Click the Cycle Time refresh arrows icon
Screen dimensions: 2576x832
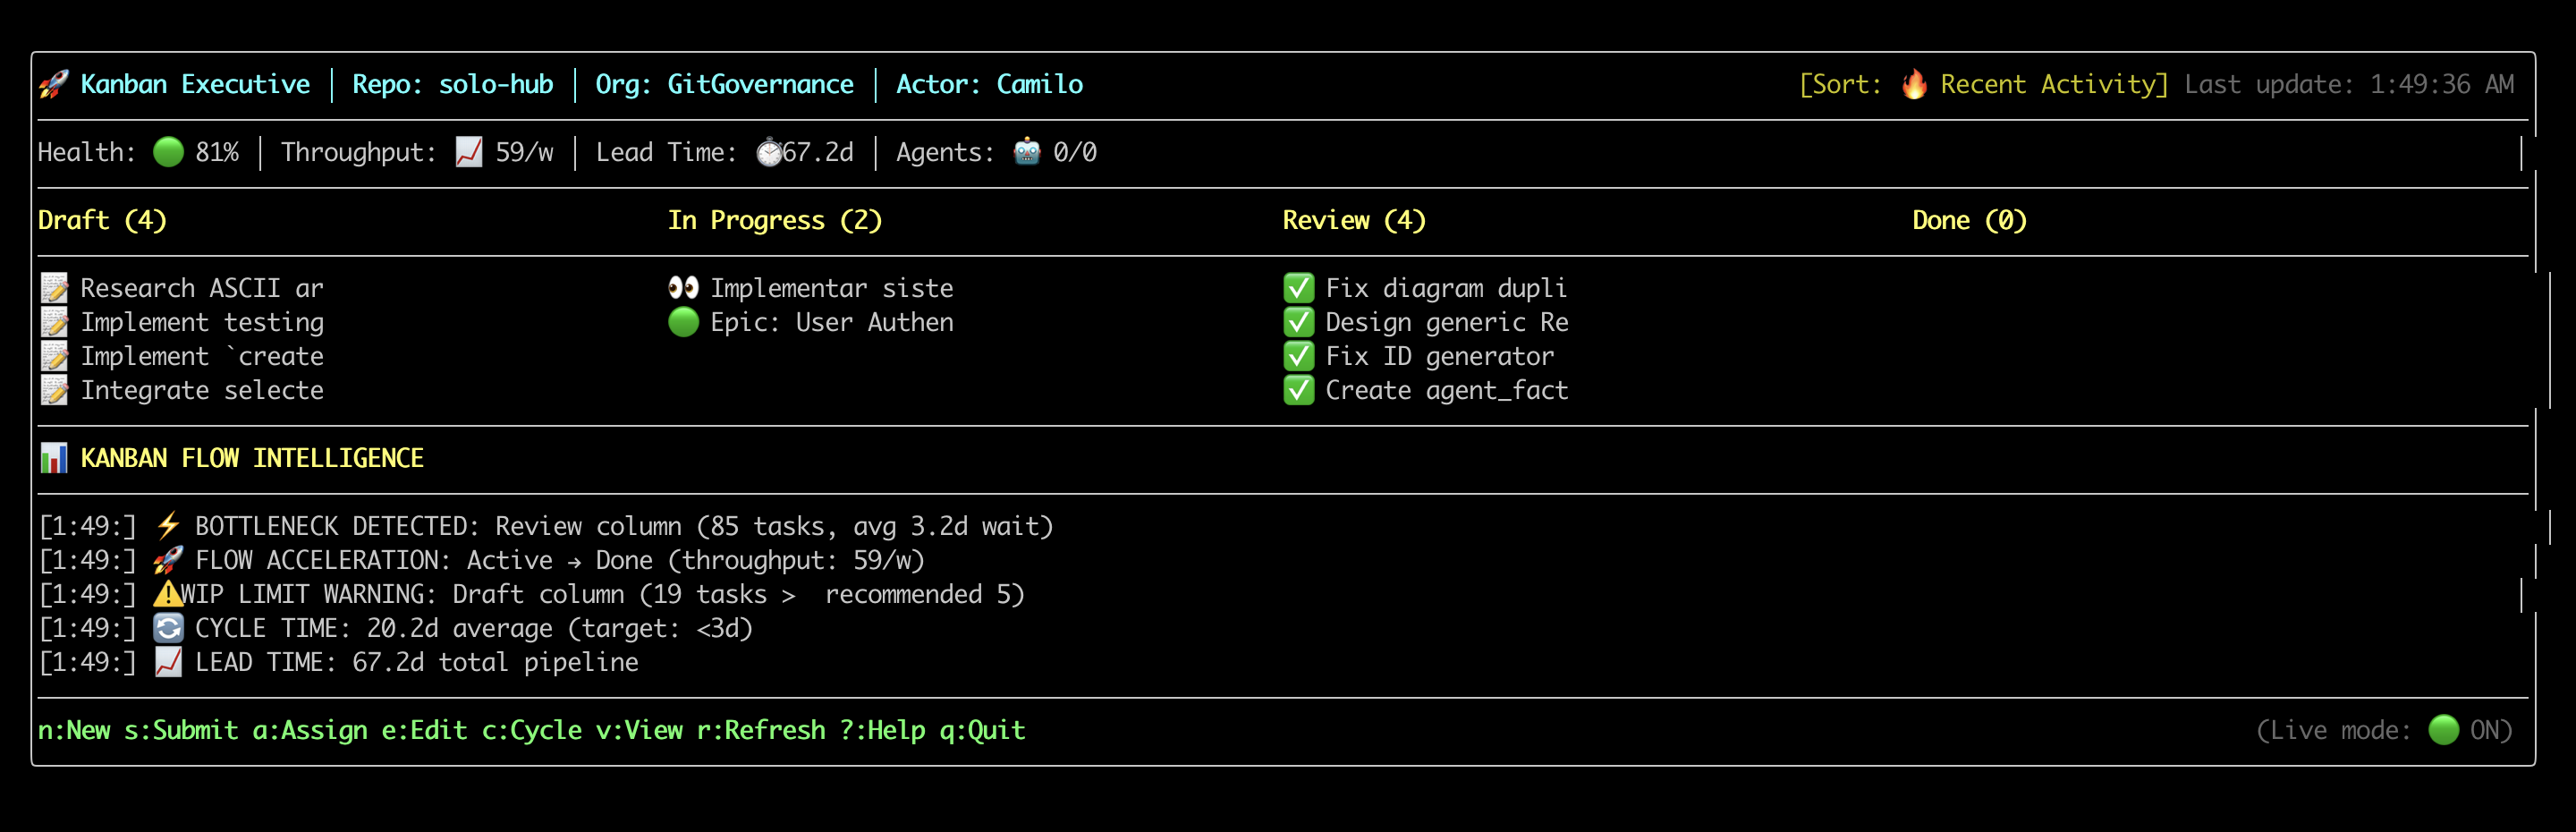[x=168, y=628]
